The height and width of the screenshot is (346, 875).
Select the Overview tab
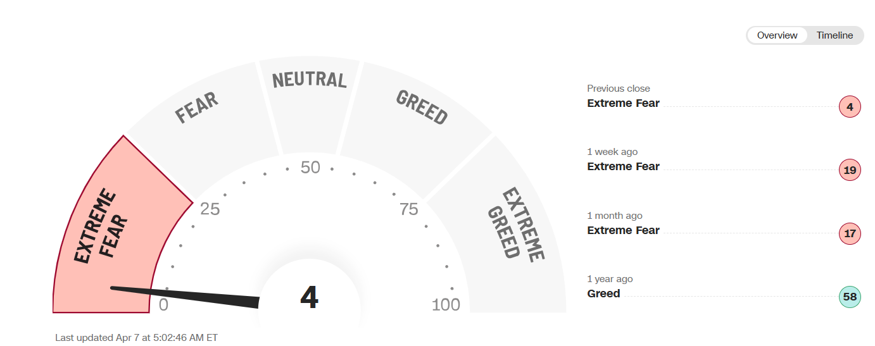pos(777,35)
